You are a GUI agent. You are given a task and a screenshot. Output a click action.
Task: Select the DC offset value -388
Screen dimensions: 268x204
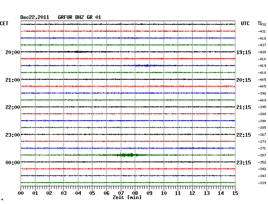262,114
